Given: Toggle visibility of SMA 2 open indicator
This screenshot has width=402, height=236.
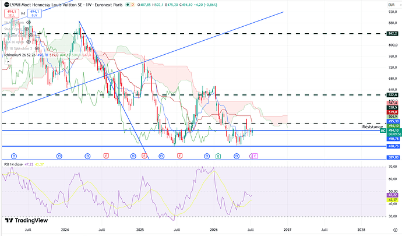Looking at the screenshot, I should 26,29.
